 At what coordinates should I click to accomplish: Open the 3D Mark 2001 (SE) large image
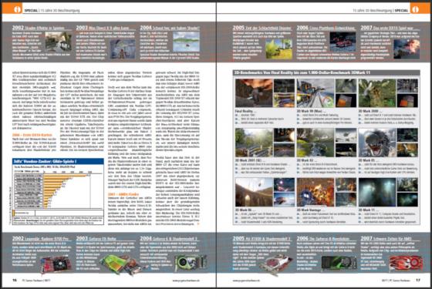(x=254, y=143)
